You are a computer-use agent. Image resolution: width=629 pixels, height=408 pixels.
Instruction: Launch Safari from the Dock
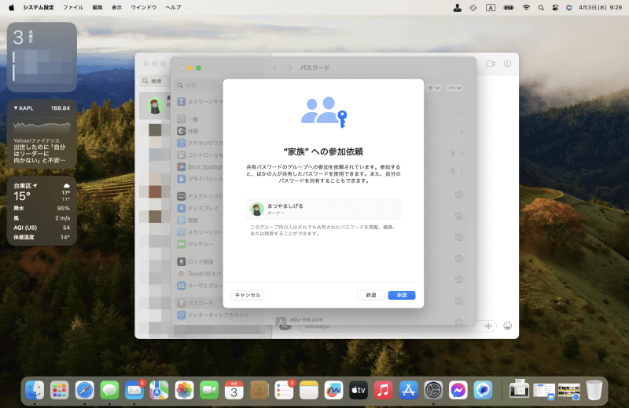(x=85, y=390)
